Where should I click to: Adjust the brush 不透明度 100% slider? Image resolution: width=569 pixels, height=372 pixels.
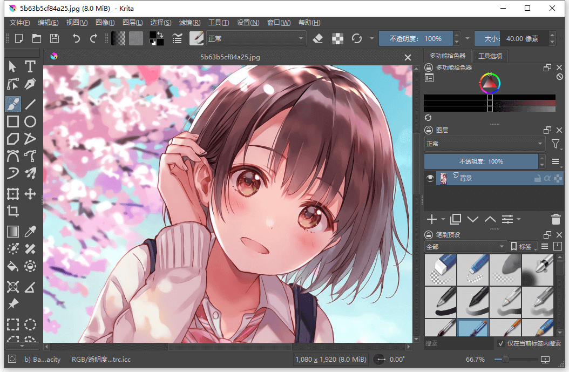coord(416,38)
